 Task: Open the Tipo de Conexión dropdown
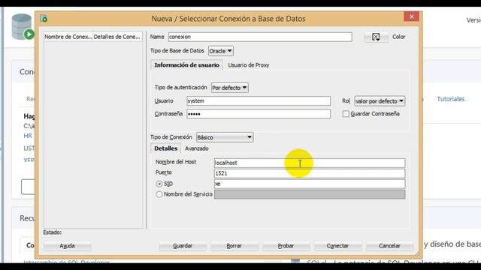click(225, 137)
